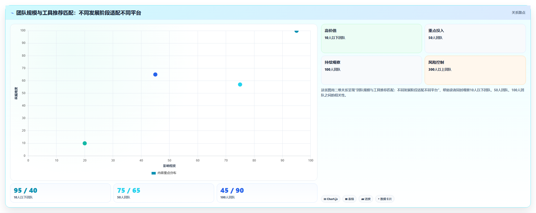Click the chart description paragraph
Image resolution: width=536 pixels, height=213 pixels.
pyautogui.click(x=423, y=93)
